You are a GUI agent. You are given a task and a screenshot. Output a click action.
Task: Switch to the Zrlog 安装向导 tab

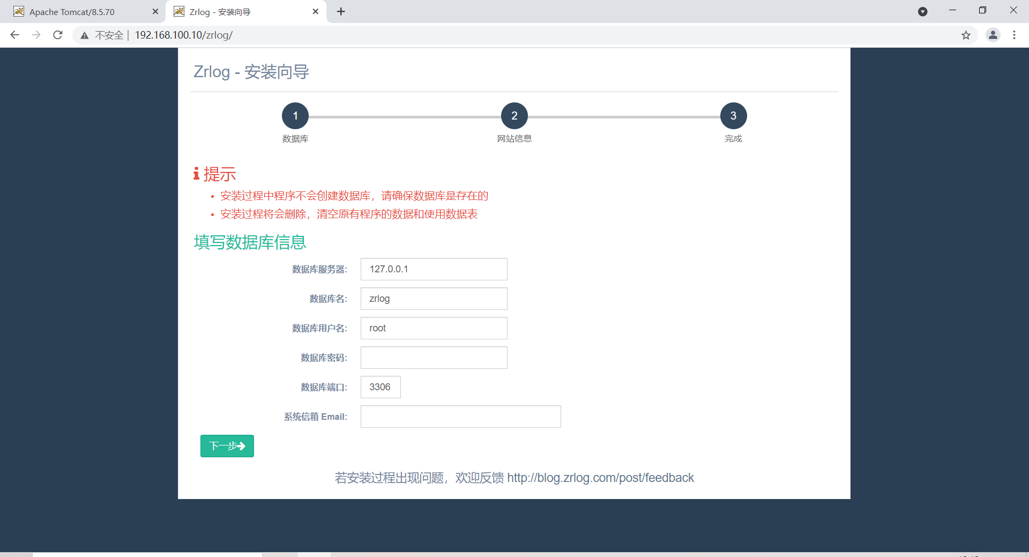(x=247, y=12)
